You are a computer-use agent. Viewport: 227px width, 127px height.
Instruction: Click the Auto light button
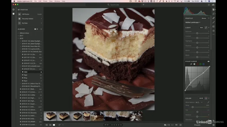(x=201, y=27)
